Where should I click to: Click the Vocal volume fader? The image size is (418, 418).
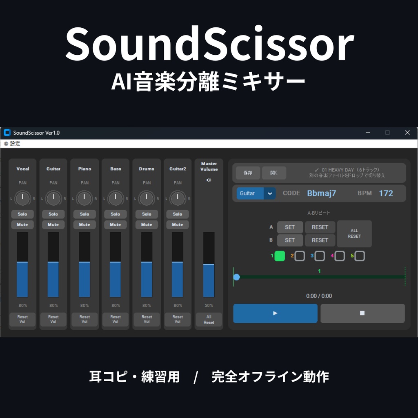22,265
